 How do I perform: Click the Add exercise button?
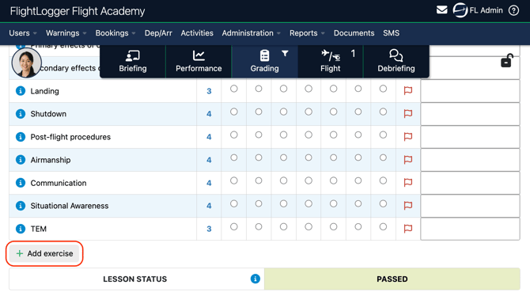coord(44,253)
